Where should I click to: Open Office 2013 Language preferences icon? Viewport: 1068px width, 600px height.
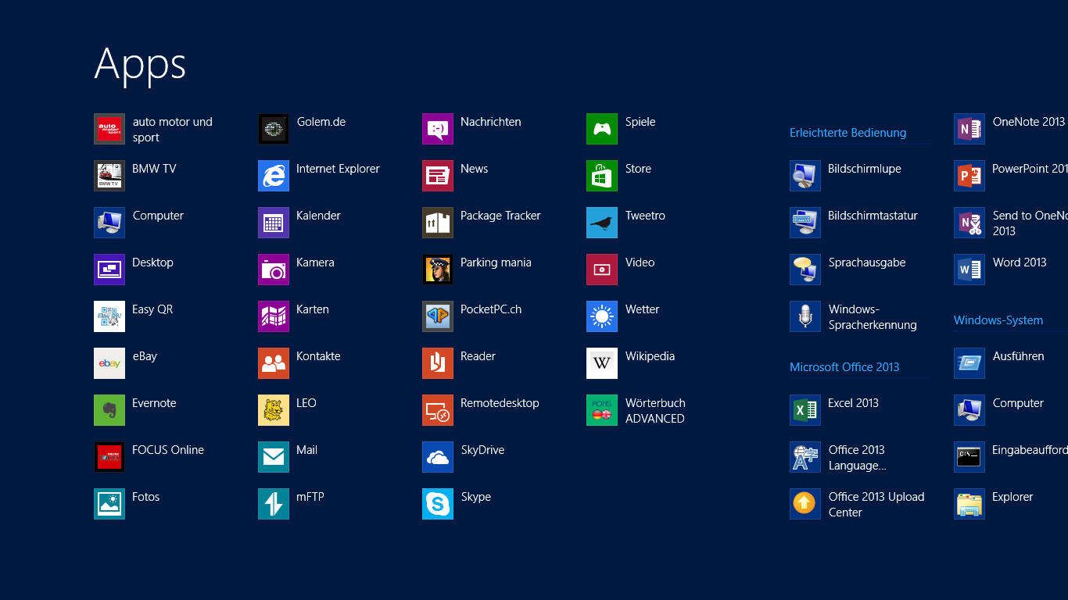[805, 457]
